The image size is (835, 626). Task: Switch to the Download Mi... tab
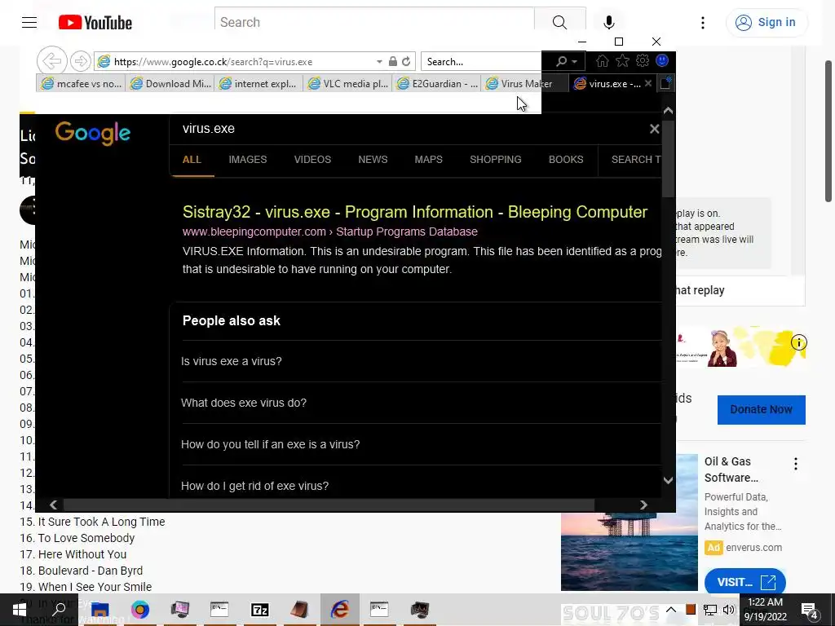point(170,84)
